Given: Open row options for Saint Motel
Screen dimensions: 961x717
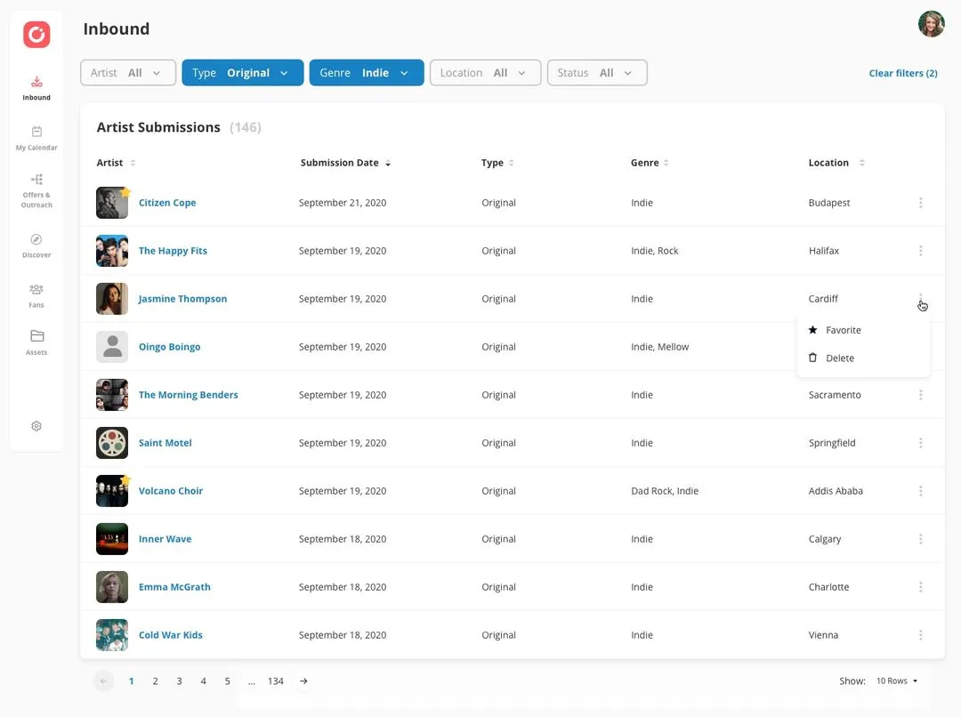Looking at the screenshot, I should (x=921, y=443).
